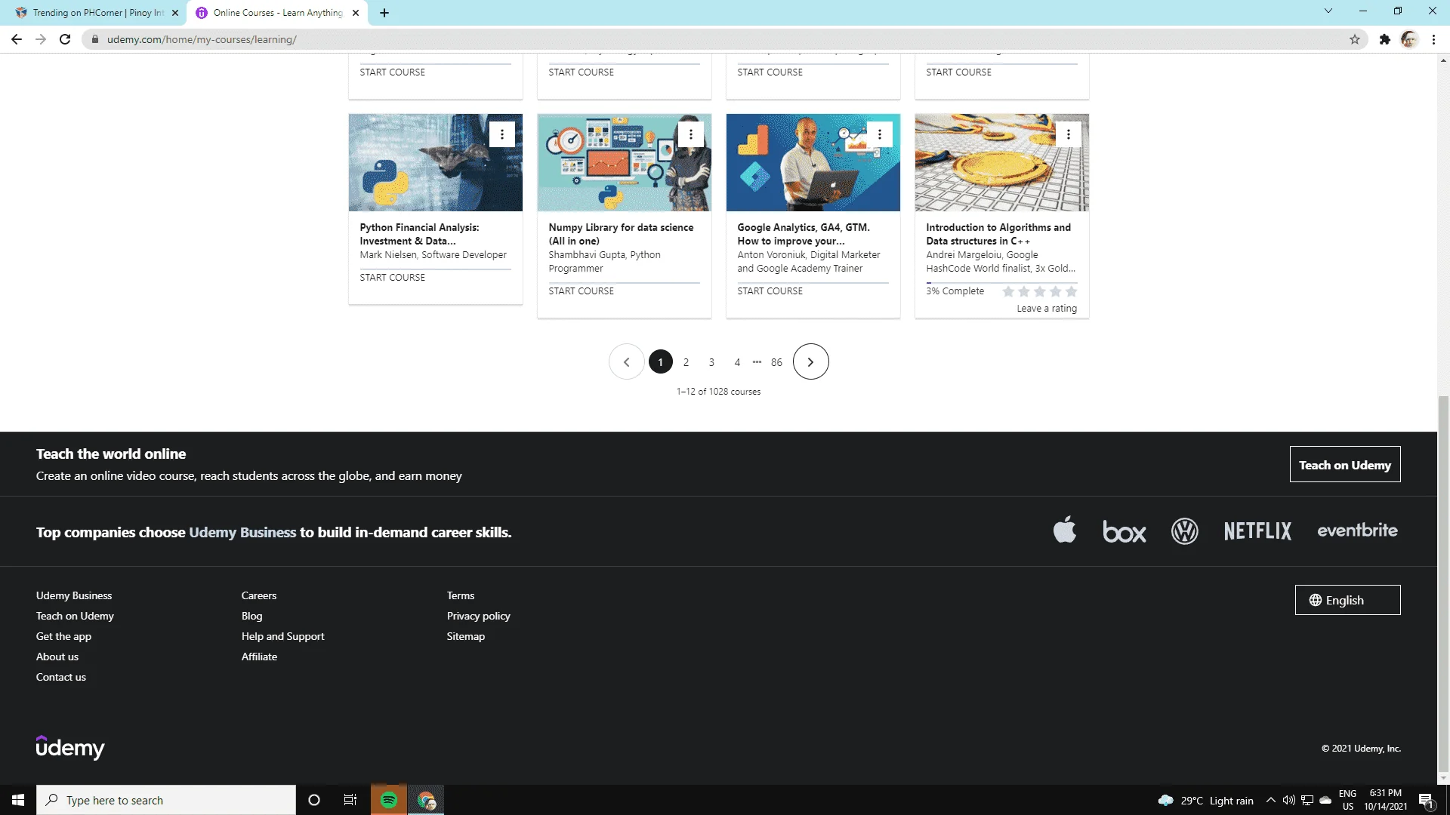Jump to page 86 of courses

(x=776, y=362)
